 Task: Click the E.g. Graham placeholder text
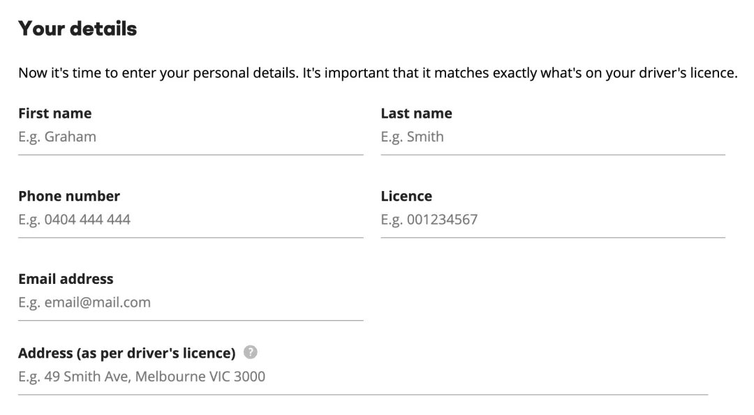coord(57,137)
